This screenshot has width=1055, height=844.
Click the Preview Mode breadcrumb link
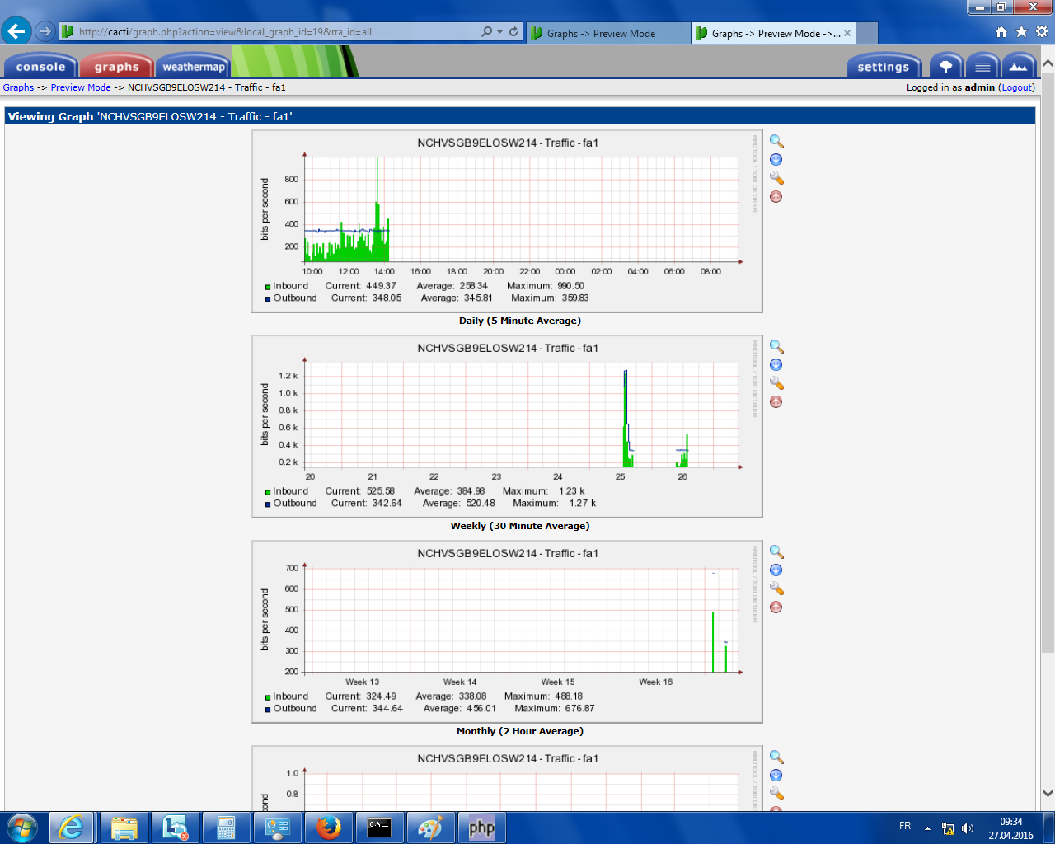click(x=81, y=87)
